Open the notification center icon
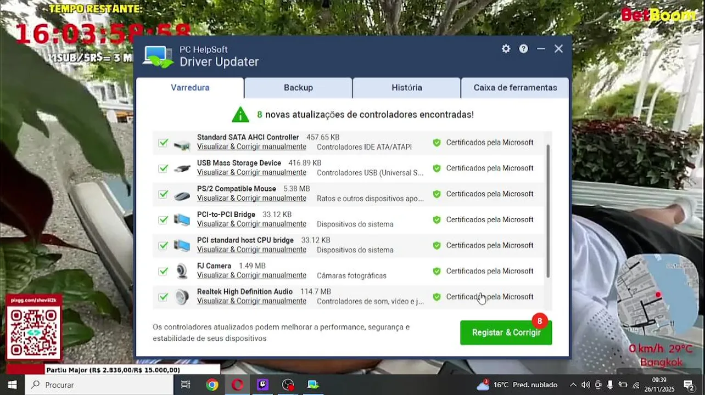The image size is (705, 395). point(689,385)
